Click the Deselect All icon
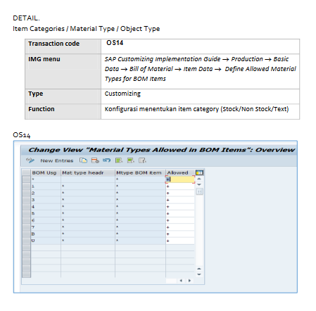 click(x=142, y=160)
